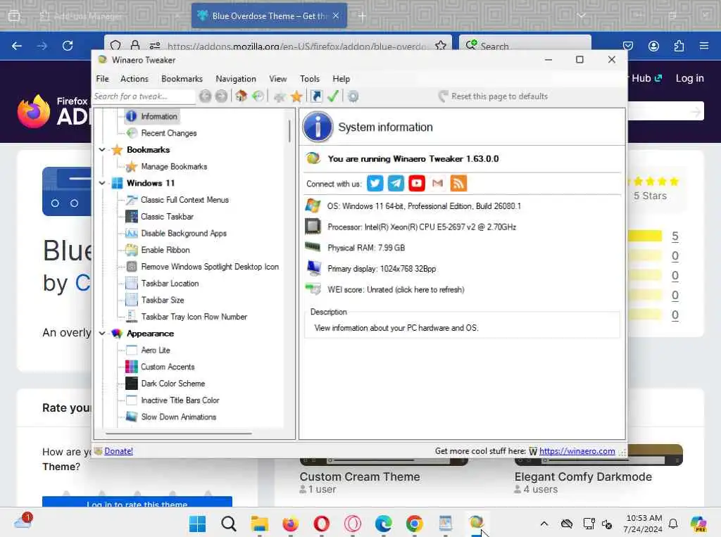Collapse the Windows 11 tree node
The width and height of the screenshot is (721, 537).
(102, 183)
